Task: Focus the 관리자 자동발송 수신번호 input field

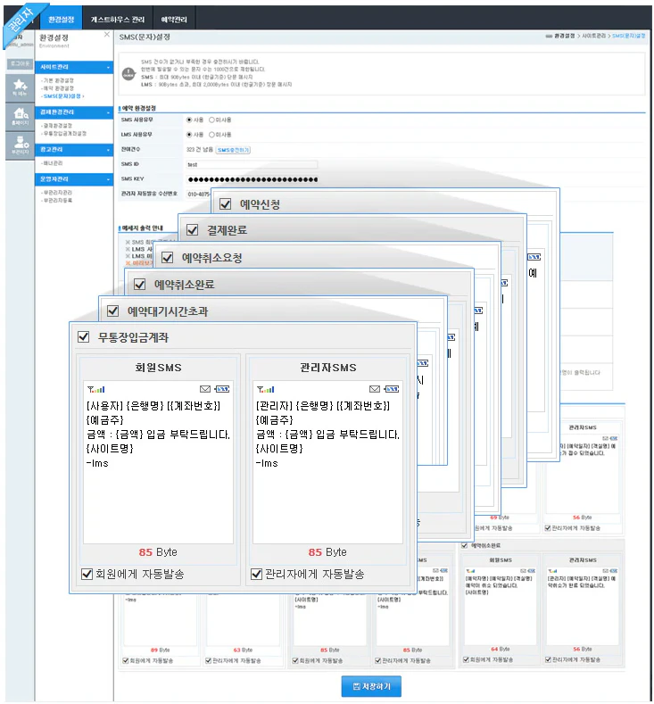Action: point(198,194)
